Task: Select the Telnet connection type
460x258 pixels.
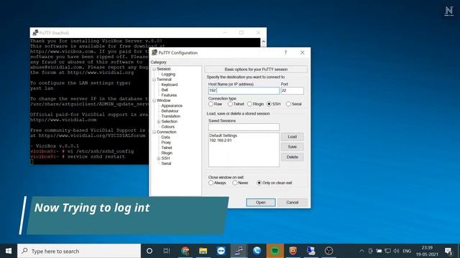Action: click(x=230, y=104)
